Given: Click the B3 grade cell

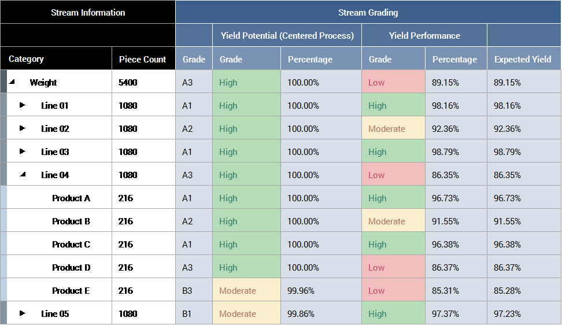Looking at the screenshot, I should coord(194,290).
